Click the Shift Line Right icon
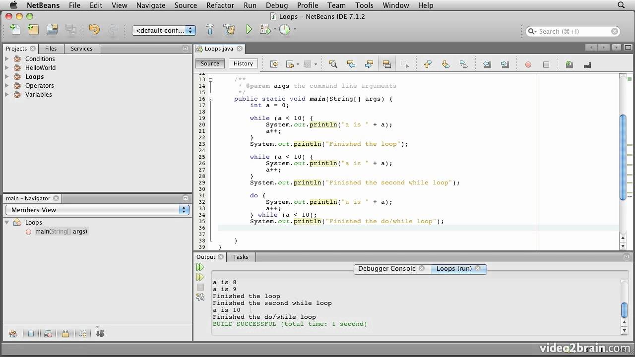This screenshot has width=635, height=357. coord(505,64)
